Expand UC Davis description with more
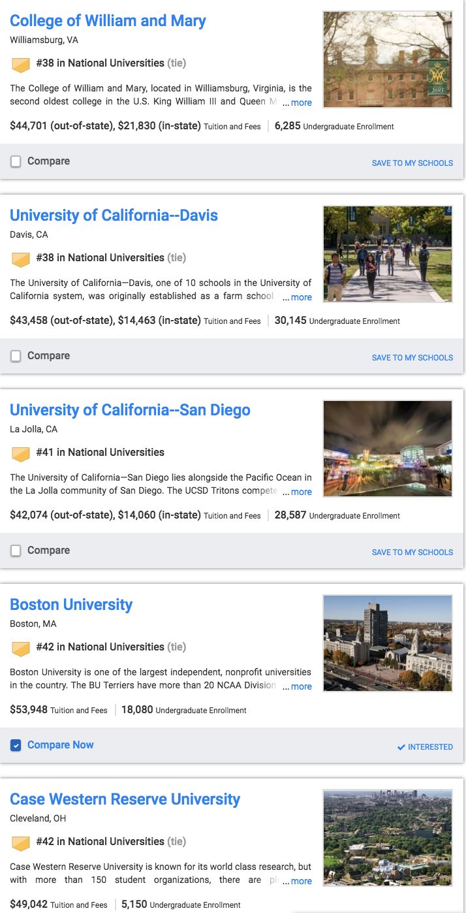The height and width of the screenshot is (913, 466). [x=301, y=297]
